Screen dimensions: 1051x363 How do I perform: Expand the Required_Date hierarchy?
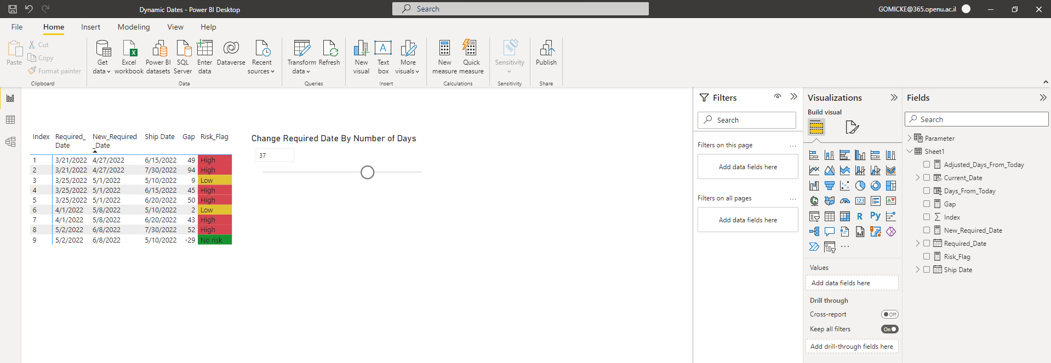coord(918,243)
